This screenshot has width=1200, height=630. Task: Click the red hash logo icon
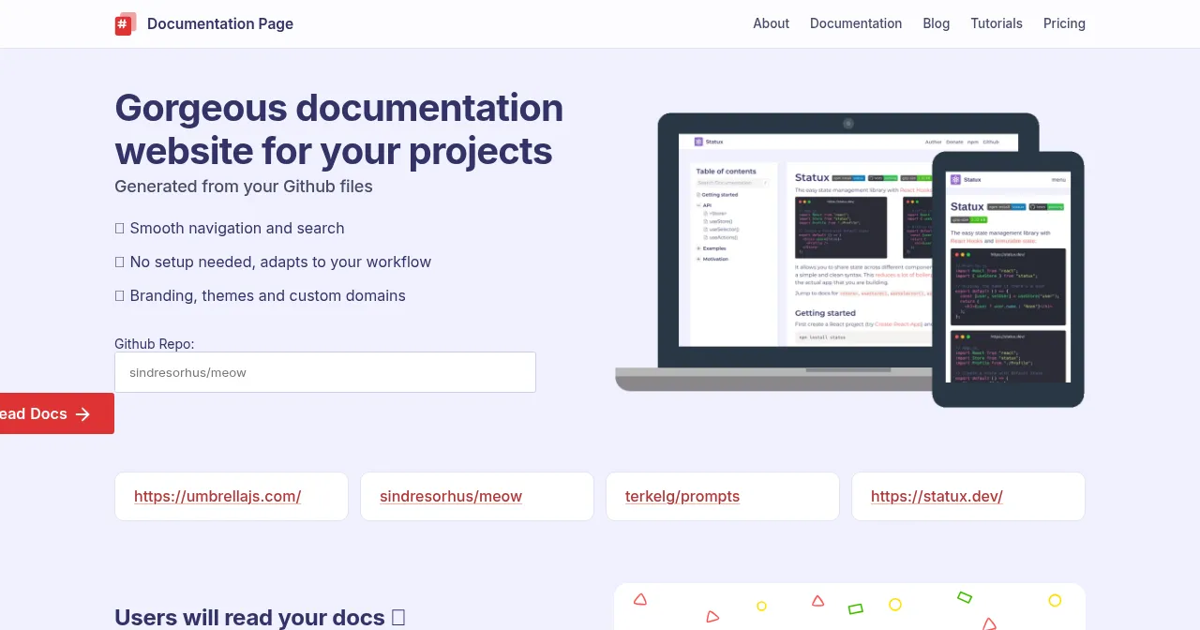(x=126, y=23)
